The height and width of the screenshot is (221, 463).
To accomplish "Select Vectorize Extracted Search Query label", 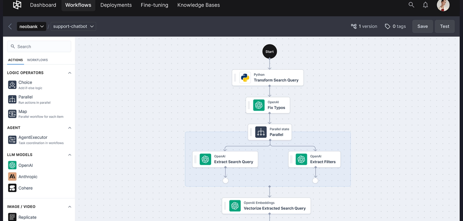I will click(x=274, y=208).
